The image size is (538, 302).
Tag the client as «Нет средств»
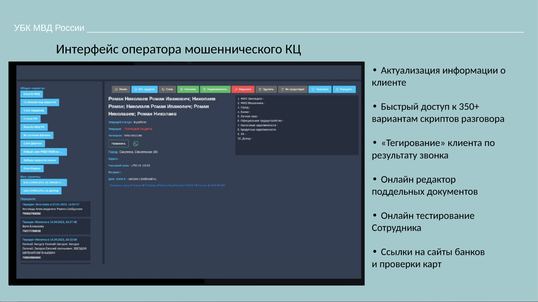[144, 89]
